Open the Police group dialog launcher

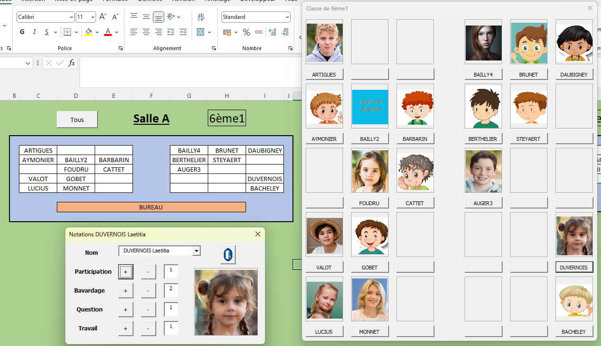[121, 48]
